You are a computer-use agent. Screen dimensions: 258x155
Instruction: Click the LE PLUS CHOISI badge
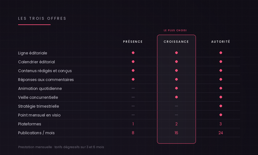pos(175,30)
